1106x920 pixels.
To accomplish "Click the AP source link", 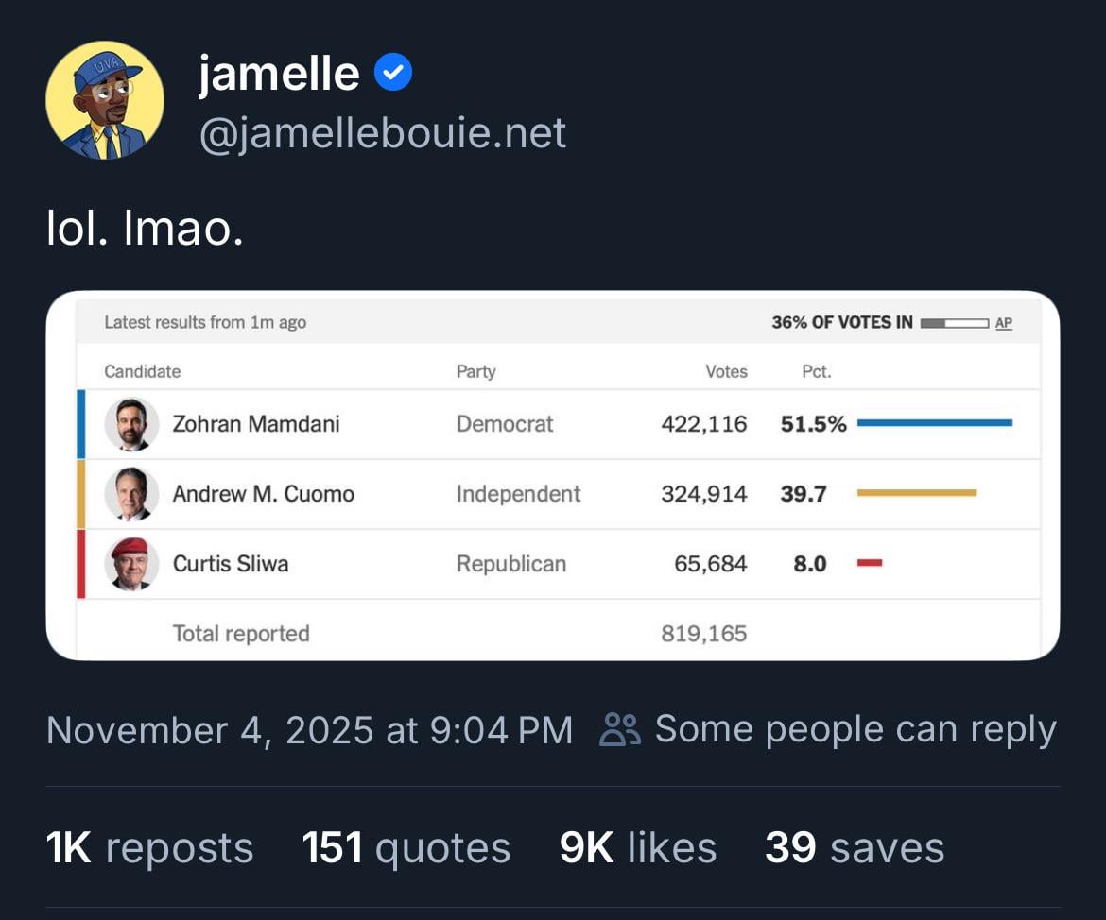I will coord(1004,323).
